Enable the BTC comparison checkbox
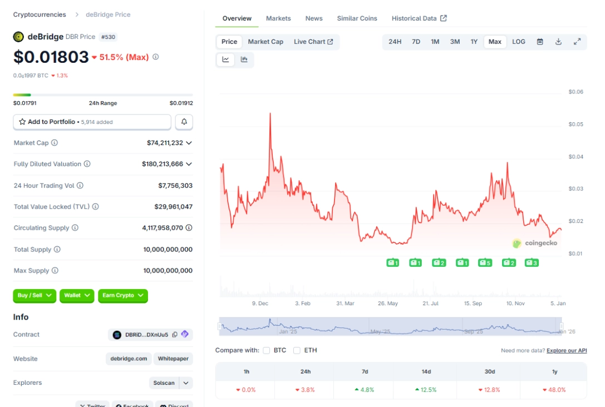This screenshot has height=407, width=605. coord(267,350)
